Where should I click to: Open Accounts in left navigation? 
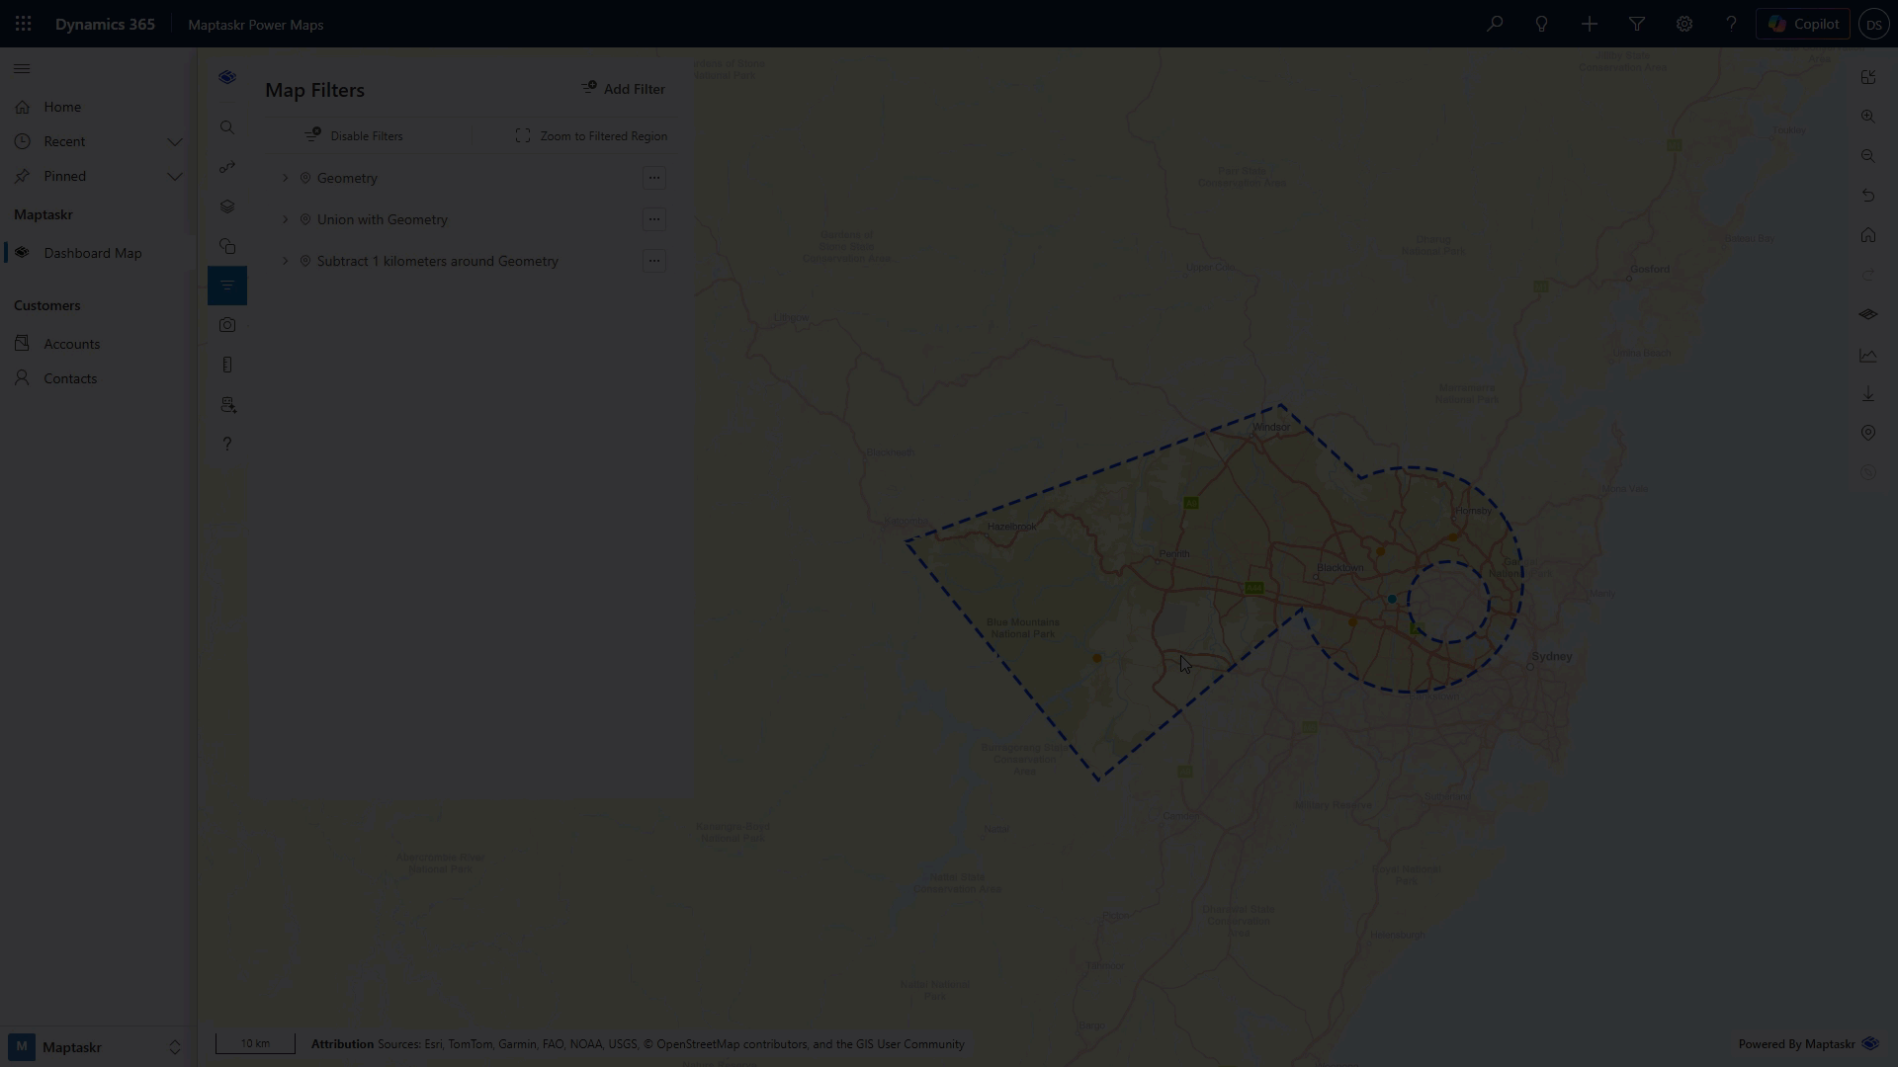(x=71, y=344)
